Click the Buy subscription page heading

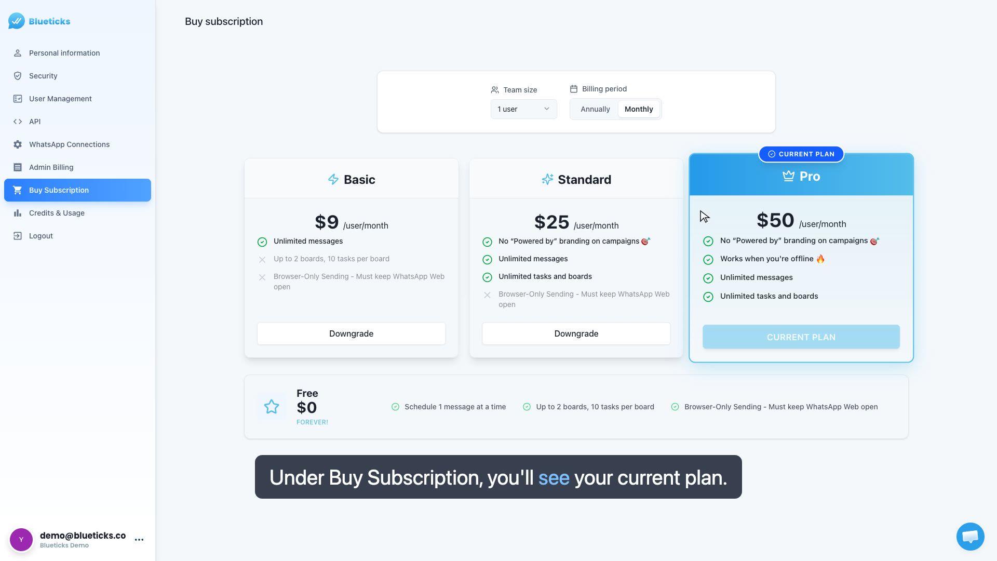point(224,21)
